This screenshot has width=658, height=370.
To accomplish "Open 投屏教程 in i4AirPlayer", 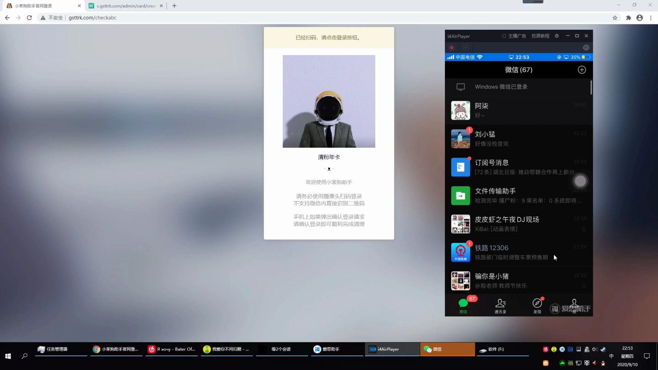I will (x=540, y=36).
